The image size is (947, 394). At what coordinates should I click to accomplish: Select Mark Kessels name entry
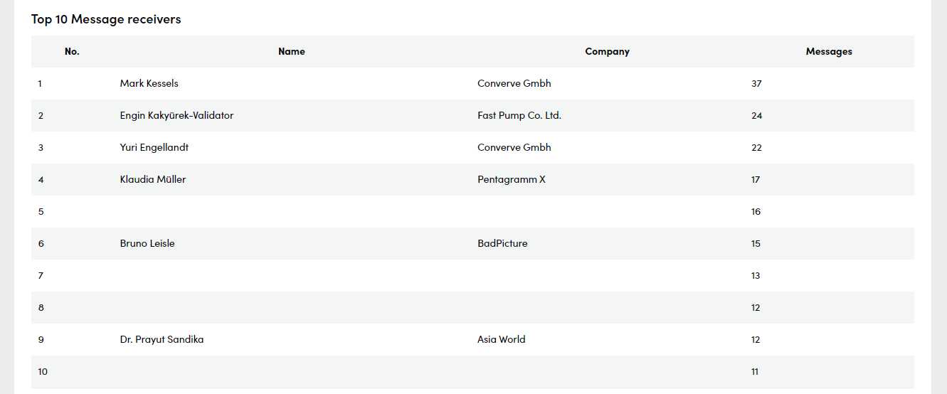(149, 83)
